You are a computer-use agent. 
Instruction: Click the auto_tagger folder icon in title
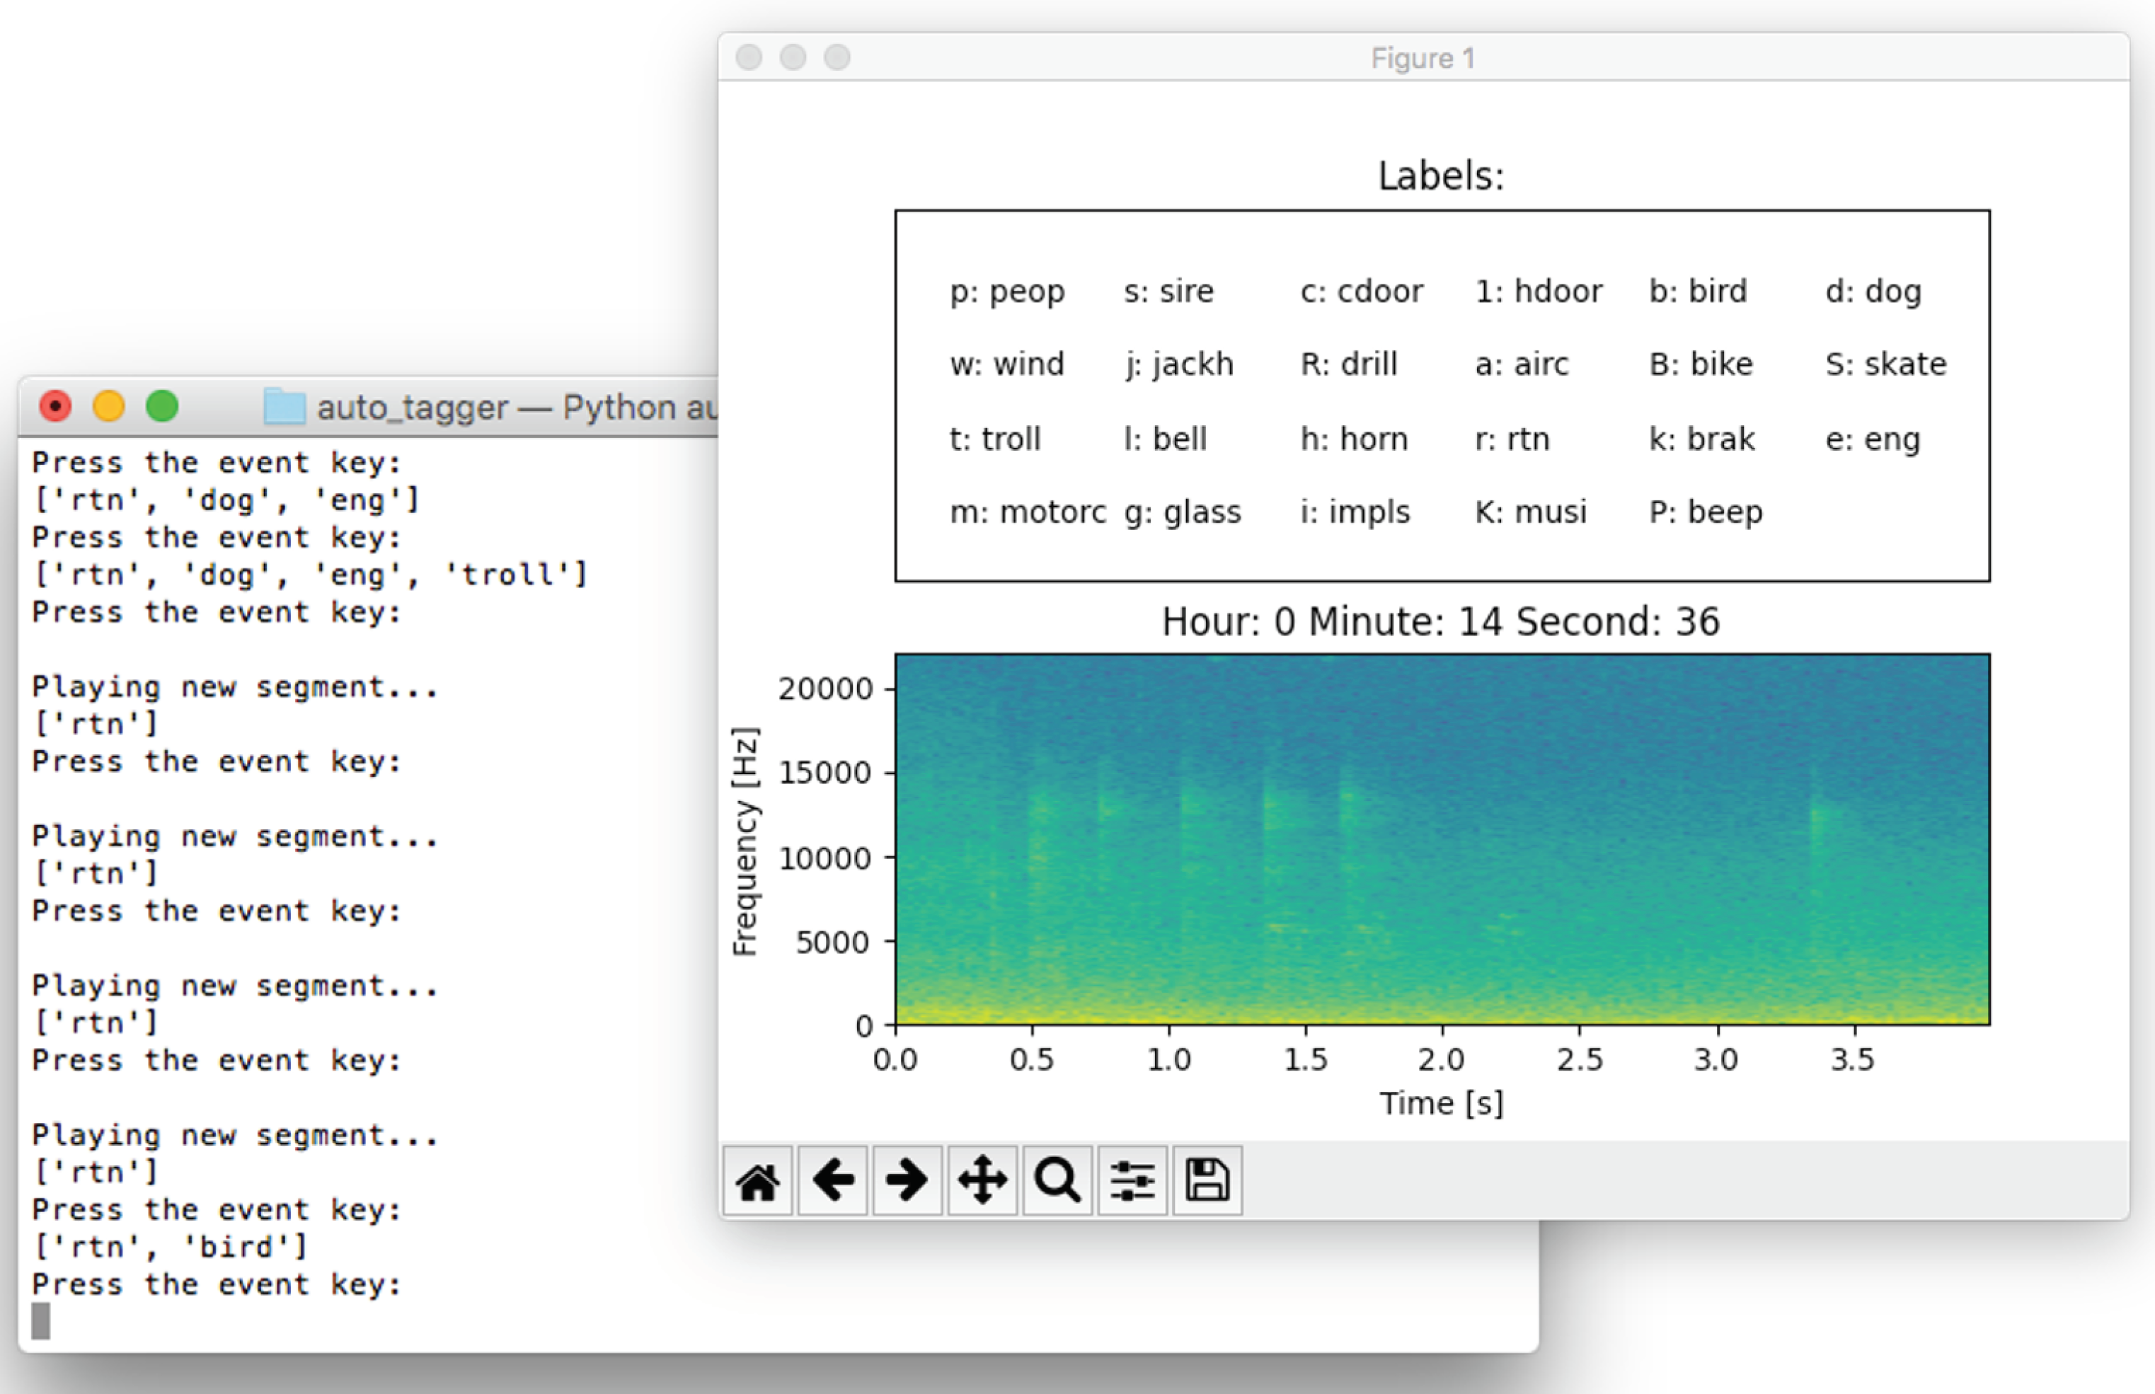283,406
